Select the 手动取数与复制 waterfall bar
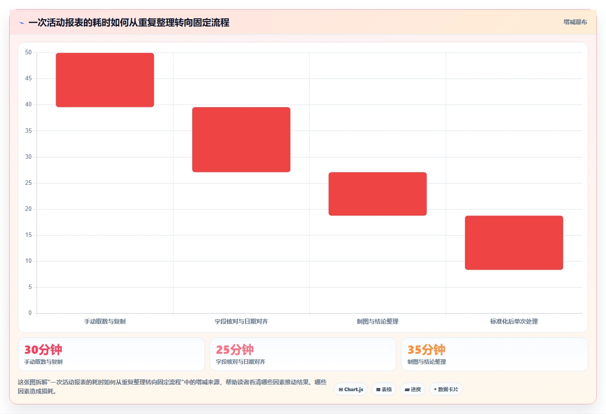This screenshot has height=414, width=606. tap(105, 80)
